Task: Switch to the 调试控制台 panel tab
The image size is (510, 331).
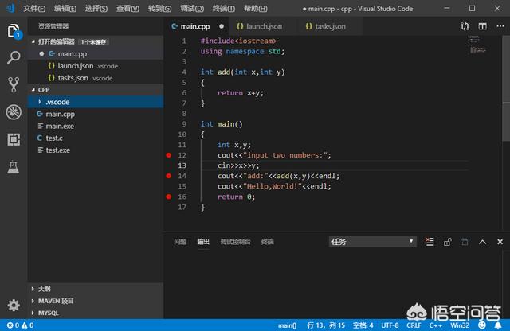Action: click(236, 242)
